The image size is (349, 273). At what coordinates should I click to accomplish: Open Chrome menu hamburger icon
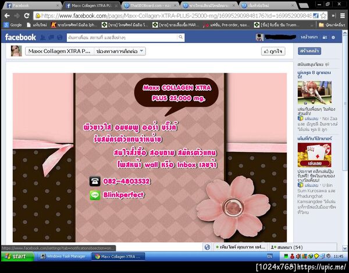click(x=343, y=16)
